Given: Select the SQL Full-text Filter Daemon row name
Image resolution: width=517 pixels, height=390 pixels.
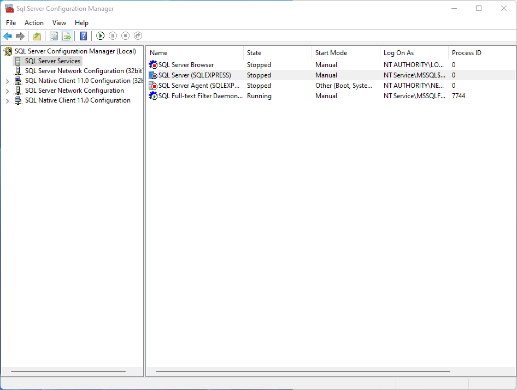Looking at the screenshot, I should pyautogui.click(x=201, y=96).
